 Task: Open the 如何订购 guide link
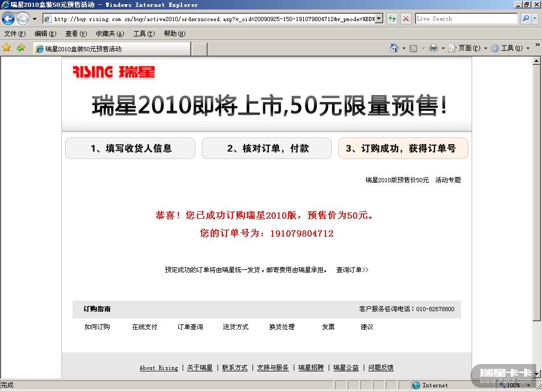[x=97, y=327]
